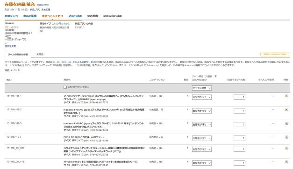293x169 pixels.
Task: Delete row with SKU 191118-108-1
Action: (286, 96)
